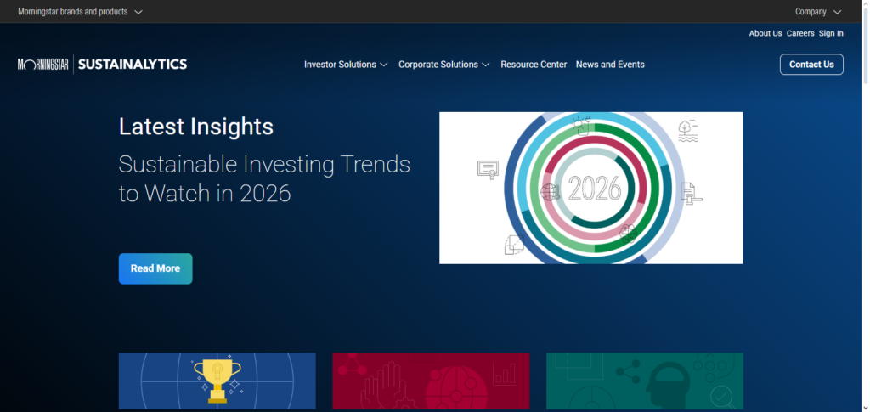Open the green head profile card
The image size is (870, 412).
pos(645,381)
